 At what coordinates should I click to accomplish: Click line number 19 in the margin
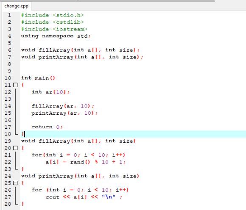click(x=8, y=141)
